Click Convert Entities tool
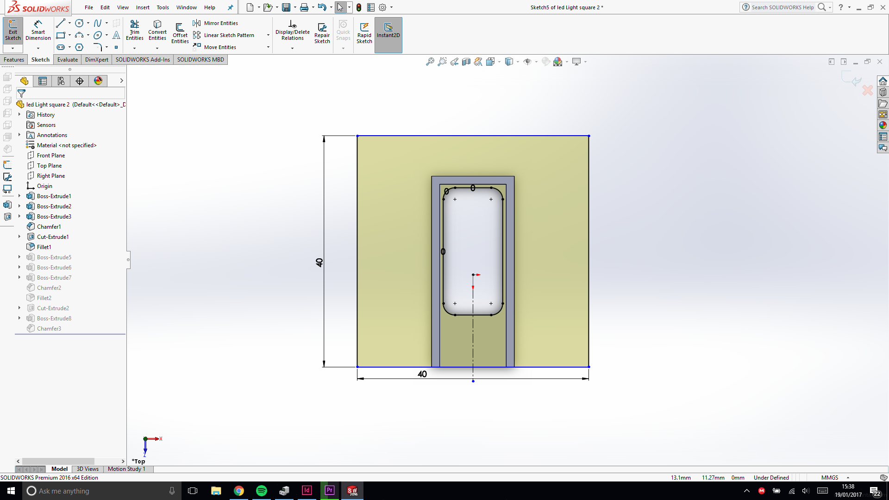This screenshot has width=889, height=500. tap(157, 31)
